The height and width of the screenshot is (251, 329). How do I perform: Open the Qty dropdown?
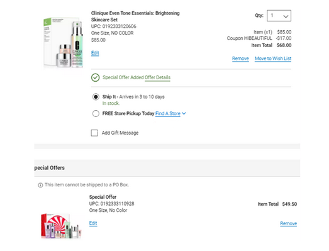coord(279,16)
